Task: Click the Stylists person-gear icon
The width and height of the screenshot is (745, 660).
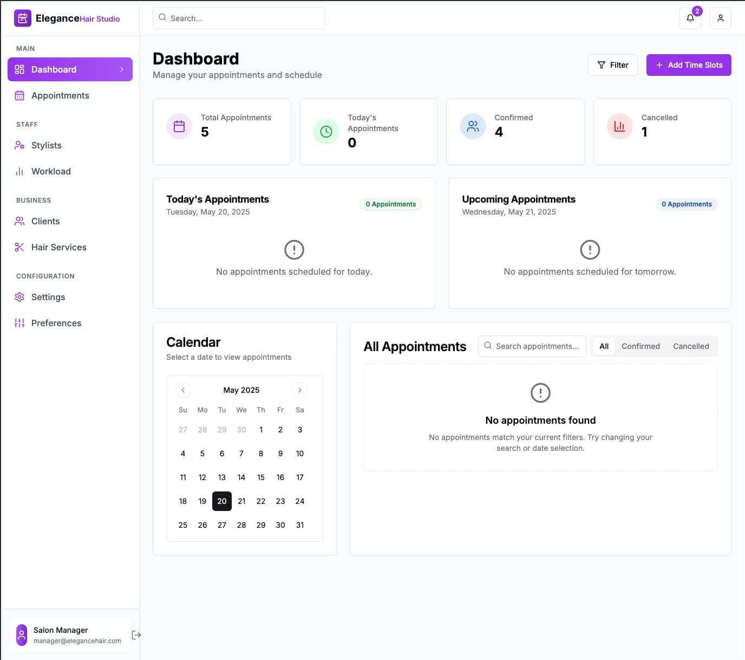Action: [19, 145]
